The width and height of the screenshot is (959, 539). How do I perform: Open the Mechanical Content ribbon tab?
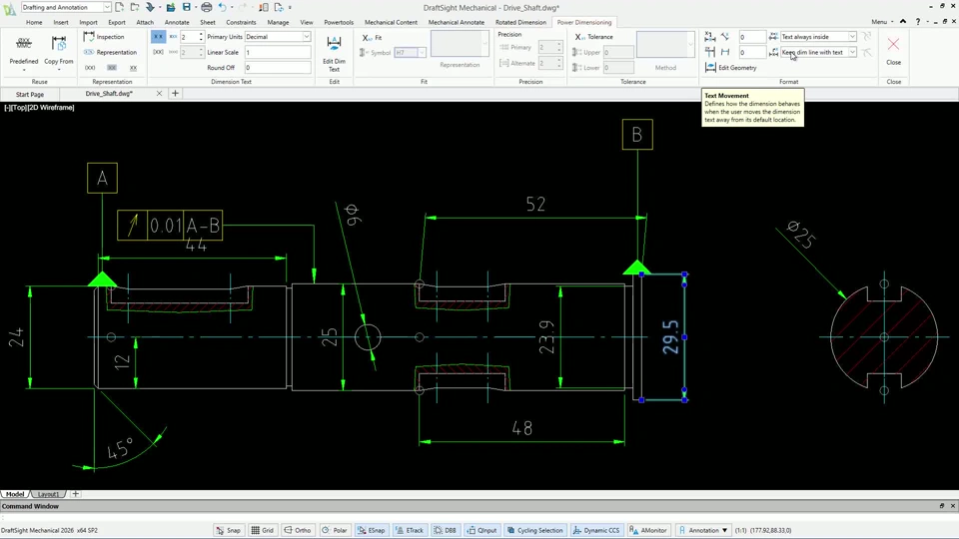[x=391, y=22]
